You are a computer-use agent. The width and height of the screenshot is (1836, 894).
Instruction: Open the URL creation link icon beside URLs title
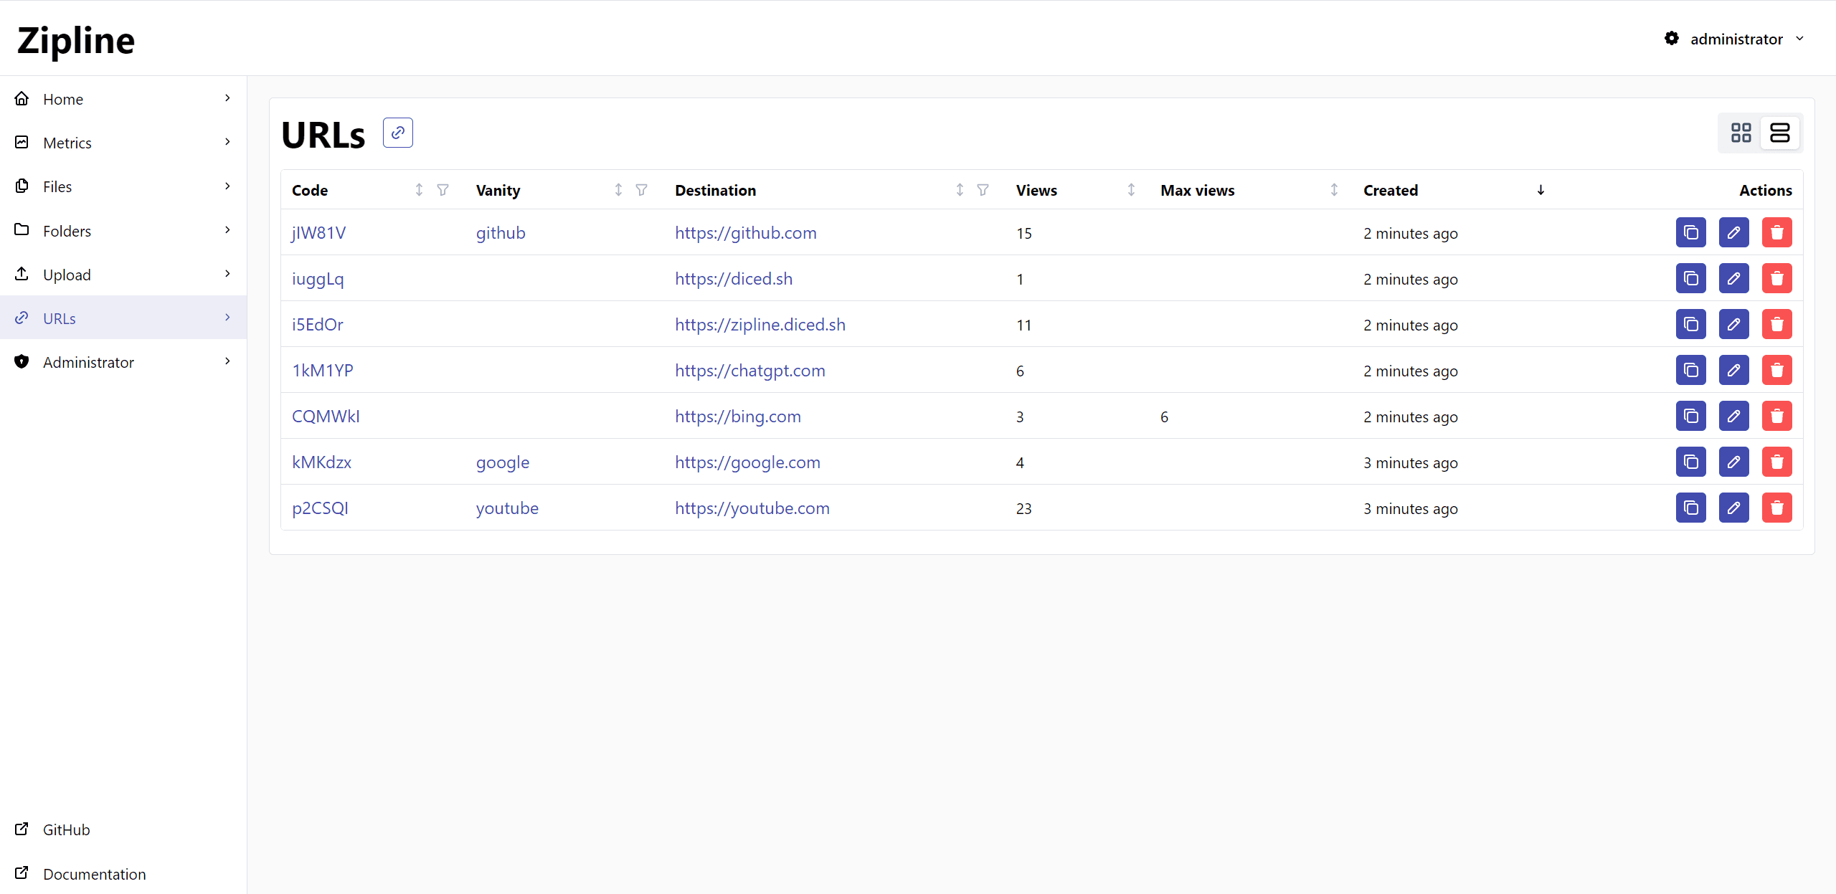click(x=398, y=133)
